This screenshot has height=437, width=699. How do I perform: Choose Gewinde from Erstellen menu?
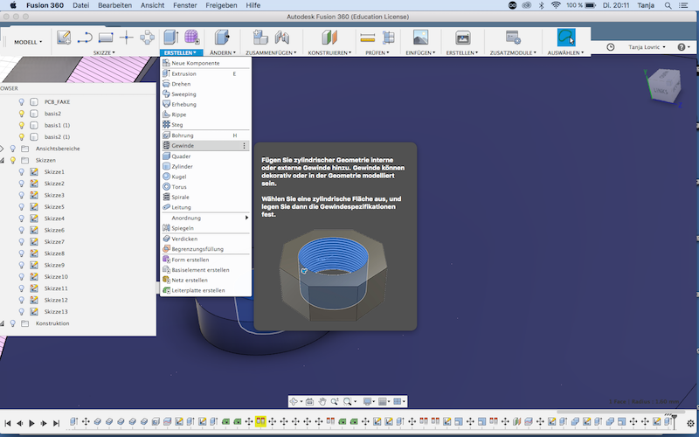tap(205, 145)
